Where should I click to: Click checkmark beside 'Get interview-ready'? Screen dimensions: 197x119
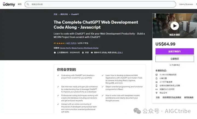pyautogui.click(x=58, y=87)
